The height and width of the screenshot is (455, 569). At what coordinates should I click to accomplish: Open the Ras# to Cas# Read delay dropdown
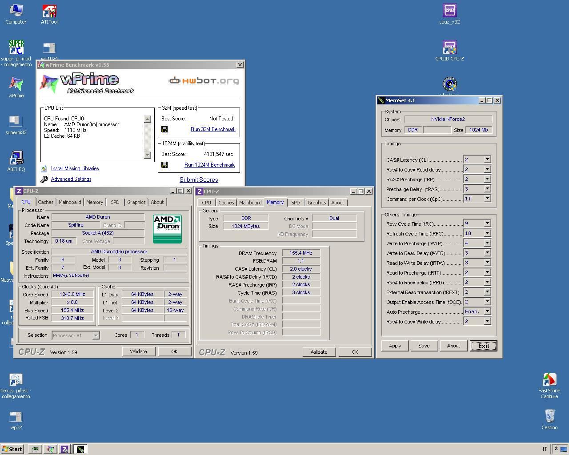(487, 169)
